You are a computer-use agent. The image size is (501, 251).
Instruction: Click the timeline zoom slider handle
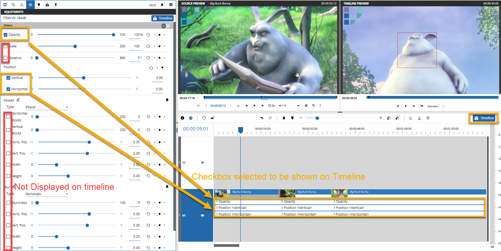point(317,118)
